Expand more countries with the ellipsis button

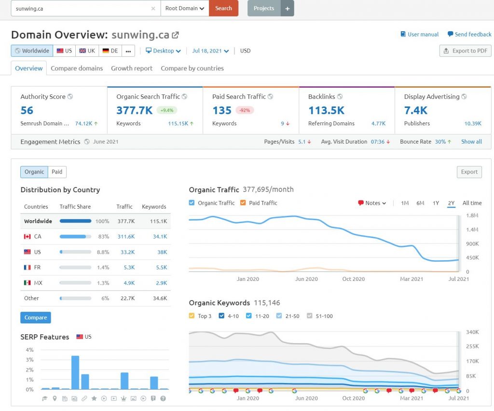click(128, 51)
